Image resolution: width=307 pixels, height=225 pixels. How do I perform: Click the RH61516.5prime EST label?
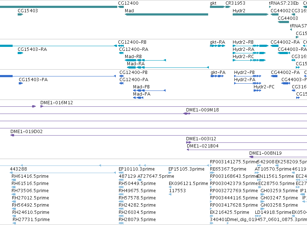point(30,184)
